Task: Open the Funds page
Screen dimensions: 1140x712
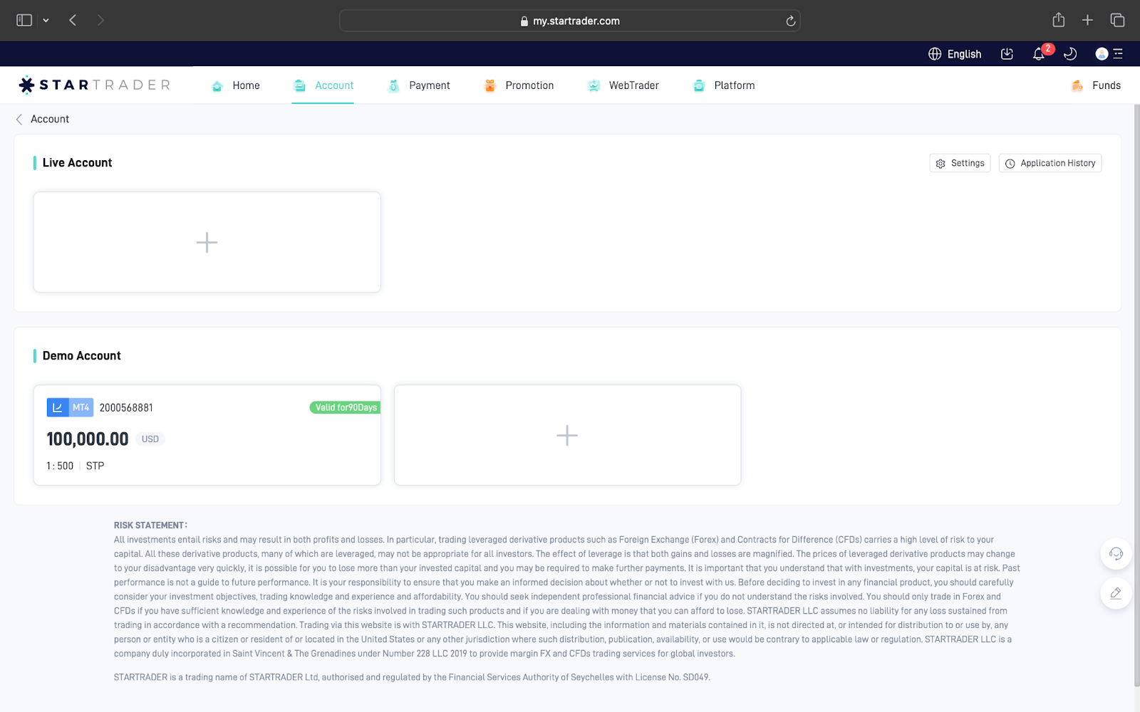Action: 1096,85
